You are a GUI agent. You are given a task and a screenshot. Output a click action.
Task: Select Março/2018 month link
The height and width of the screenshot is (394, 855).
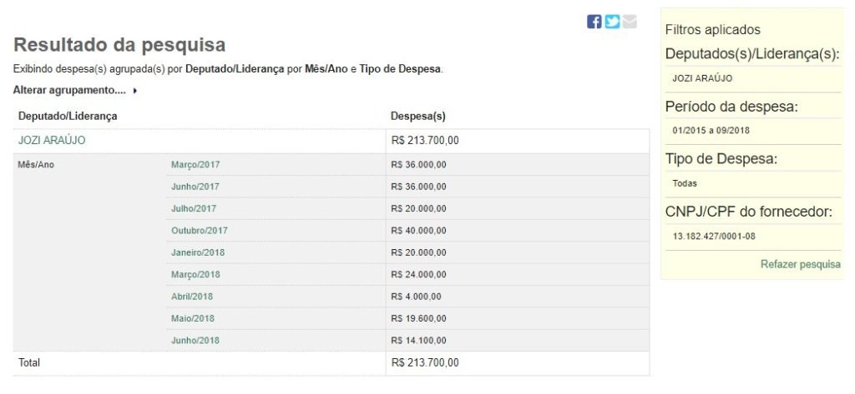(195, 274)
